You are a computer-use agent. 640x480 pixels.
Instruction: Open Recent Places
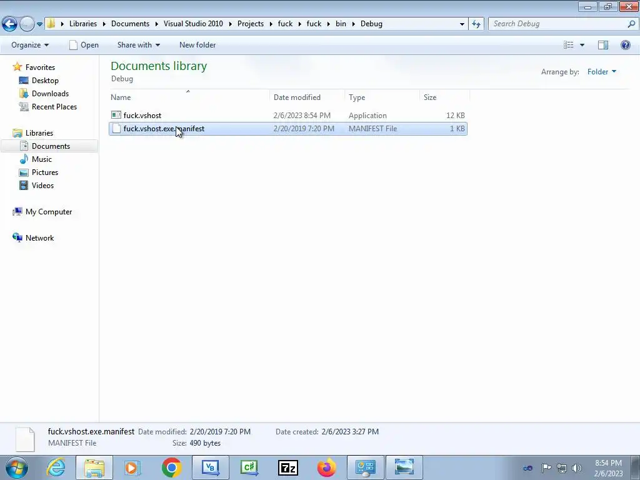click(54, 106)
